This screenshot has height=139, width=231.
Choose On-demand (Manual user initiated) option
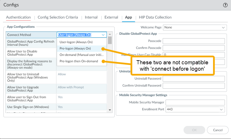[x=82, y=55]
